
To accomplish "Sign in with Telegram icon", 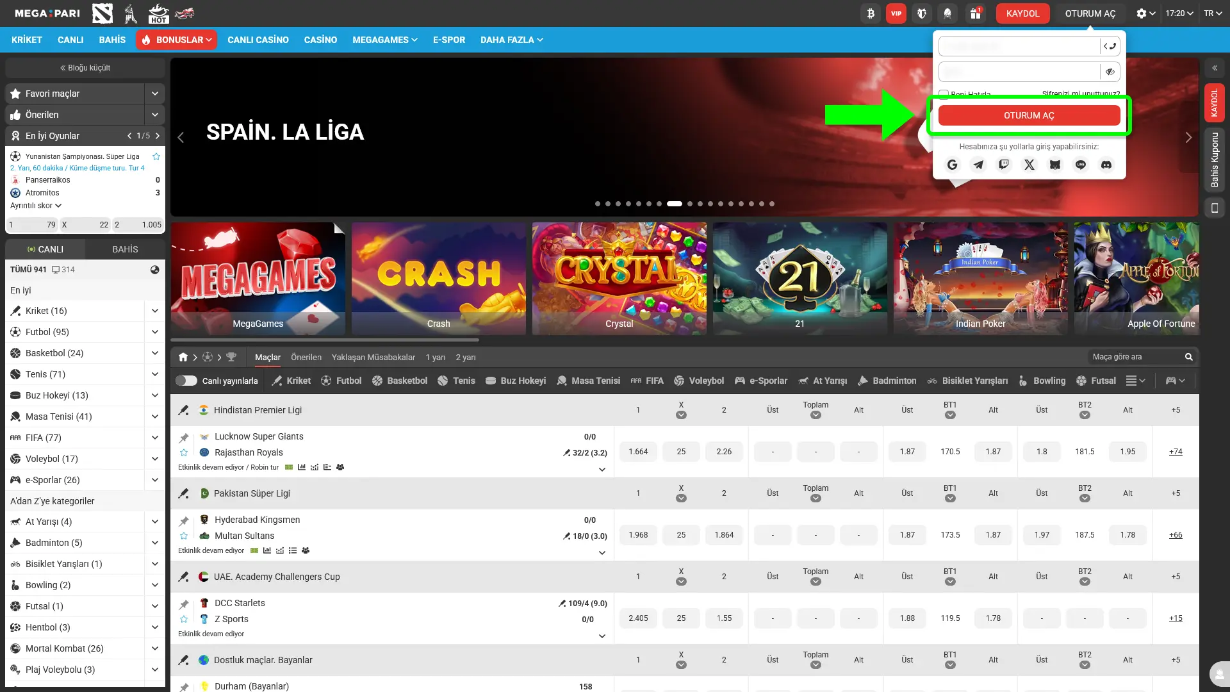I will tap(978, 165).
